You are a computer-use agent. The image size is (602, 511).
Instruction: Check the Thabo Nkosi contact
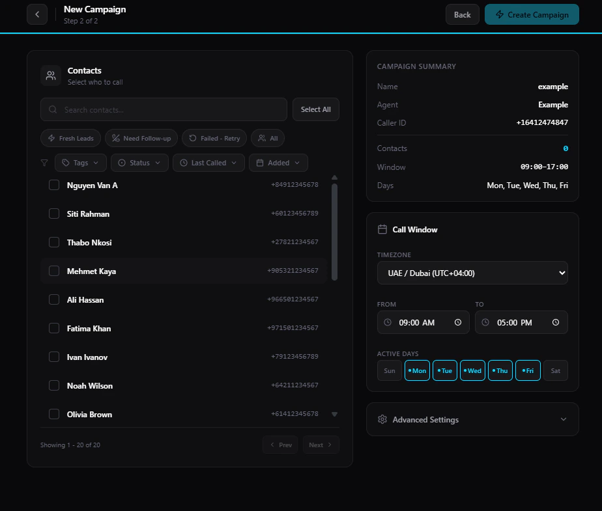(54, 242)
